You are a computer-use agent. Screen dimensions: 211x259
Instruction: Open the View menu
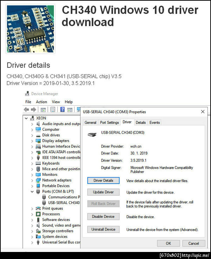(x=56, y=102)
